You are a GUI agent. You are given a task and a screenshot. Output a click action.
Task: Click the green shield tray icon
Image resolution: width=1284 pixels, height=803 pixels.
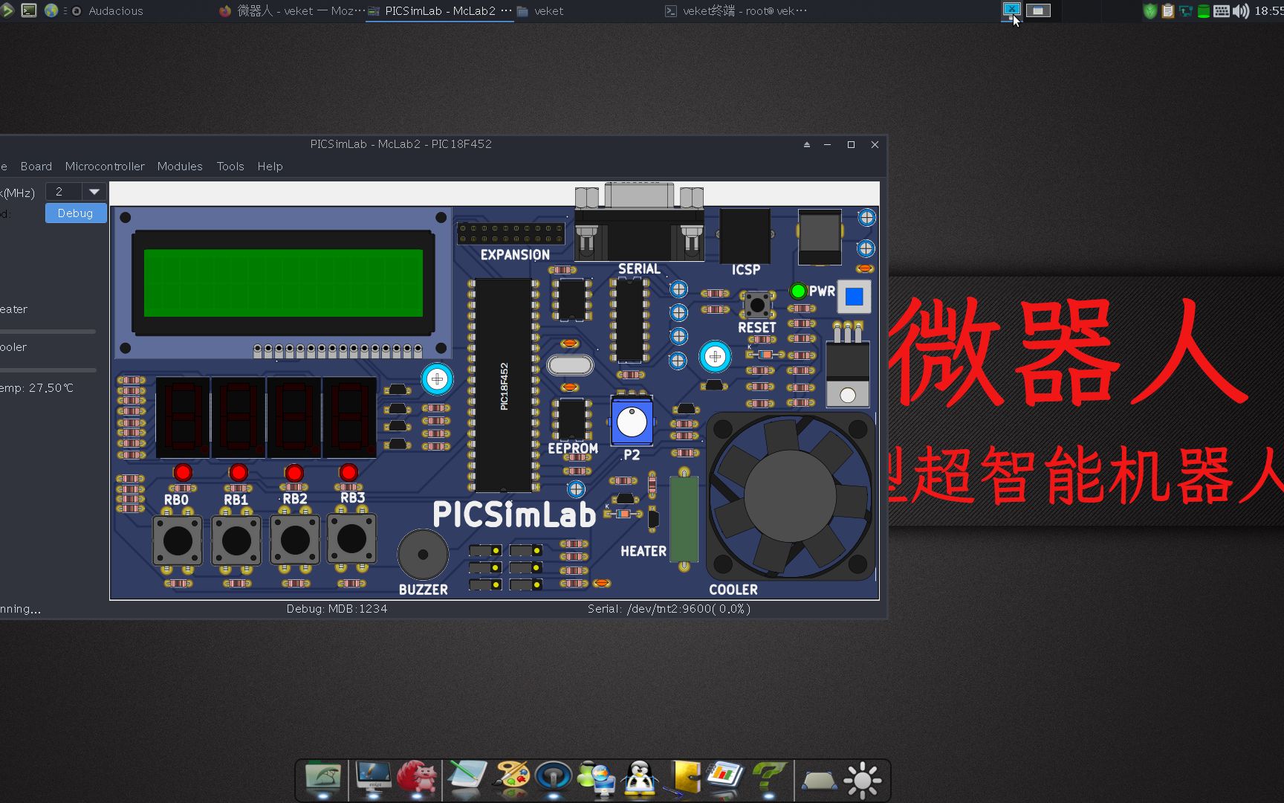point(1150,11)
